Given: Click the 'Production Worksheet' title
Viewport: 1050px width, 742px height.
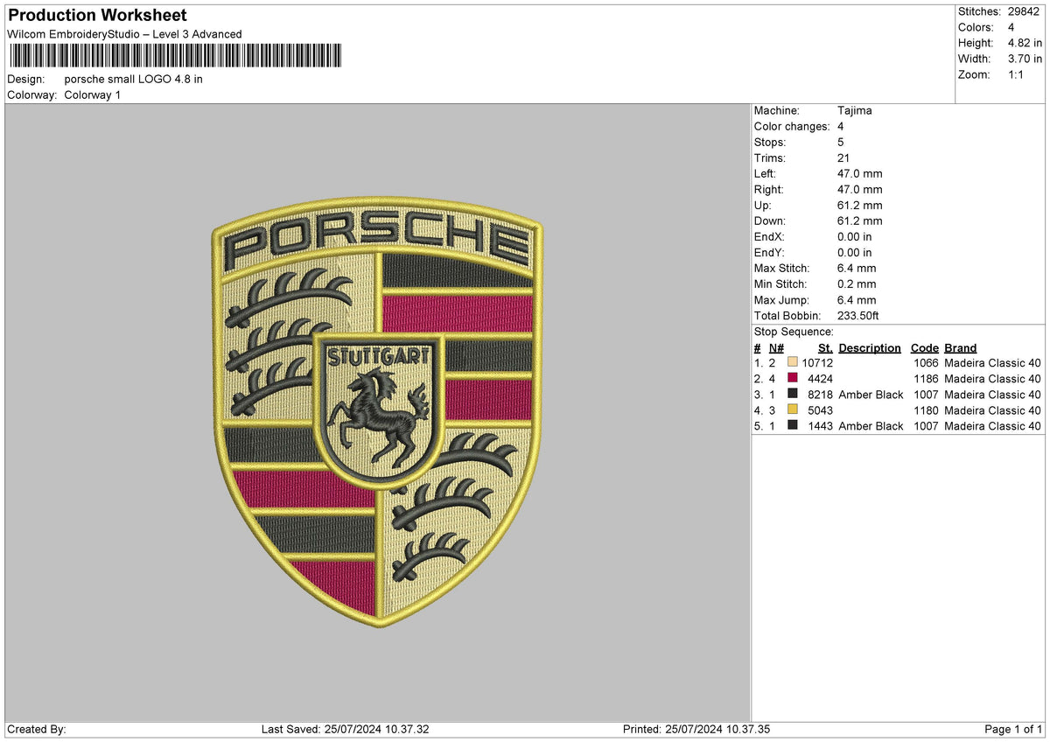Looking at the screenshot, I should click(x=97, y=16).
